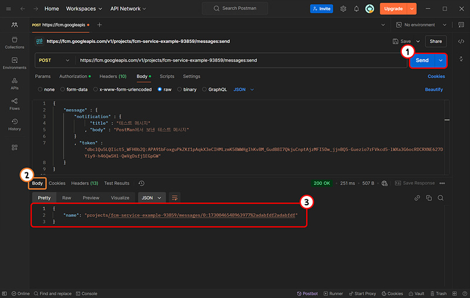Open Flows in the sidebar
Image resolution: width=470 pixels, height=298 pixels.
point(14,104)
